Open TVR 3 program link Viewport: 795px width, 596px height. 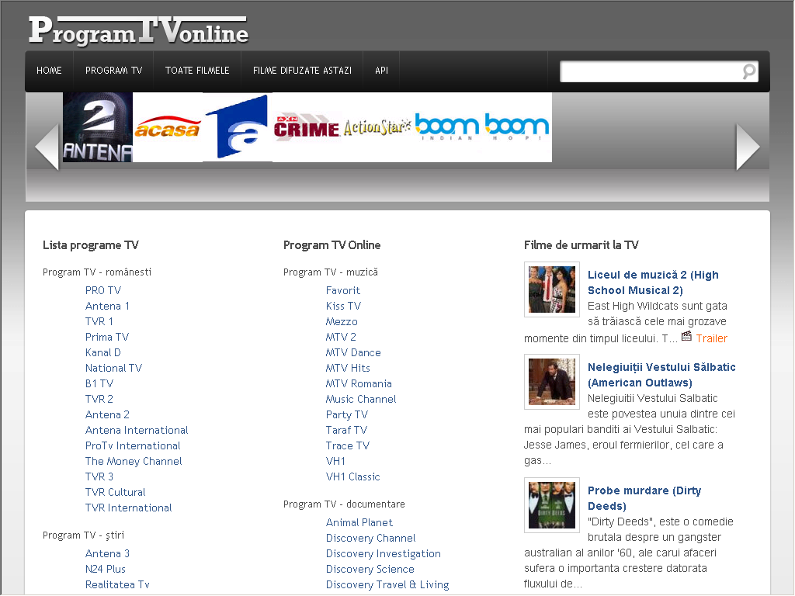pyautogui.click(x=99, y=477)
